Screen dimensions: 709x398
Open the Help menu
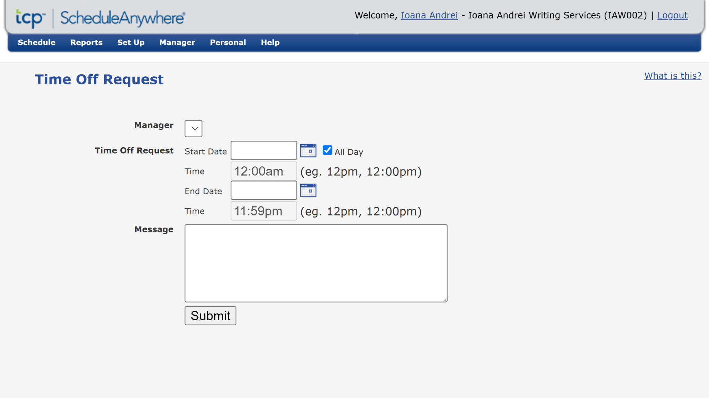pyautogui.click(x=270, y=42)
